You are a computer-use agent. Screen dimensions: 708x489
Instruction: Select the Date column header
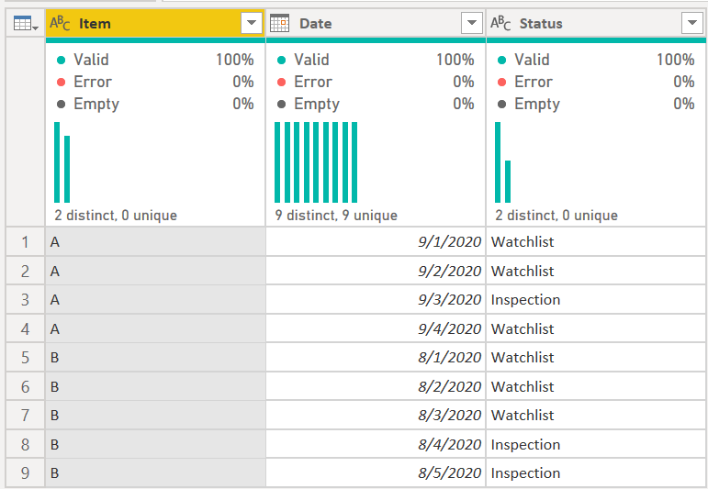pos(376,23)
